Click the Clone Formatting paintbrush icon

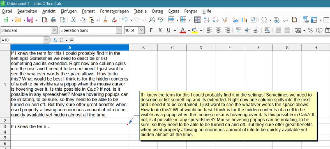pos(106,20)
